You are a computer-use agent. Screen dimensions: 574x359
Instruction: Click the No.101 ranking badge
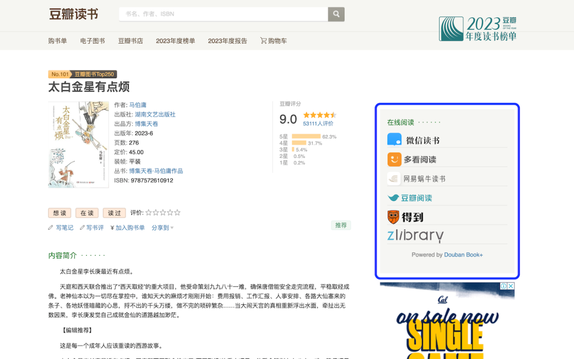click(x=60, y=74)
